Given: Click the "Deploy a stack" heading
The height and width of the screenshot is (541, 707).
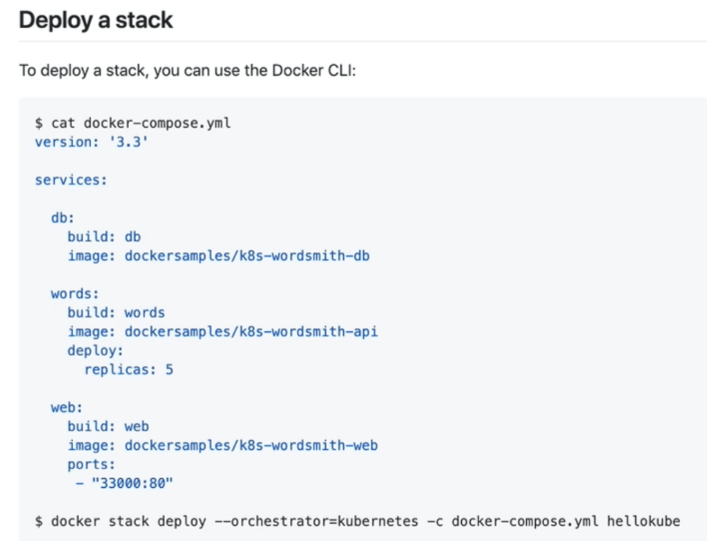Looking at the screenshot, I should tap(96, 21).
